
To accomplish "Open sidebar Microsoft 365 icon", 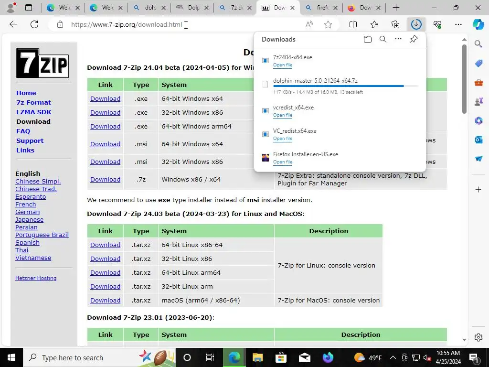I will [x=478, y=120].
